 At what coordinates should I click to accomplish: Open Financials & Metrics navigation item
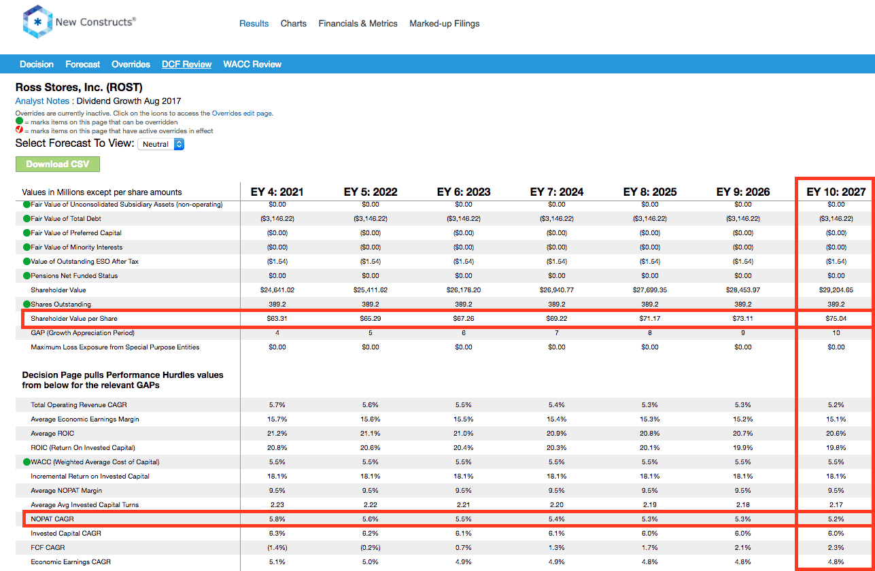tap(358, 23)
